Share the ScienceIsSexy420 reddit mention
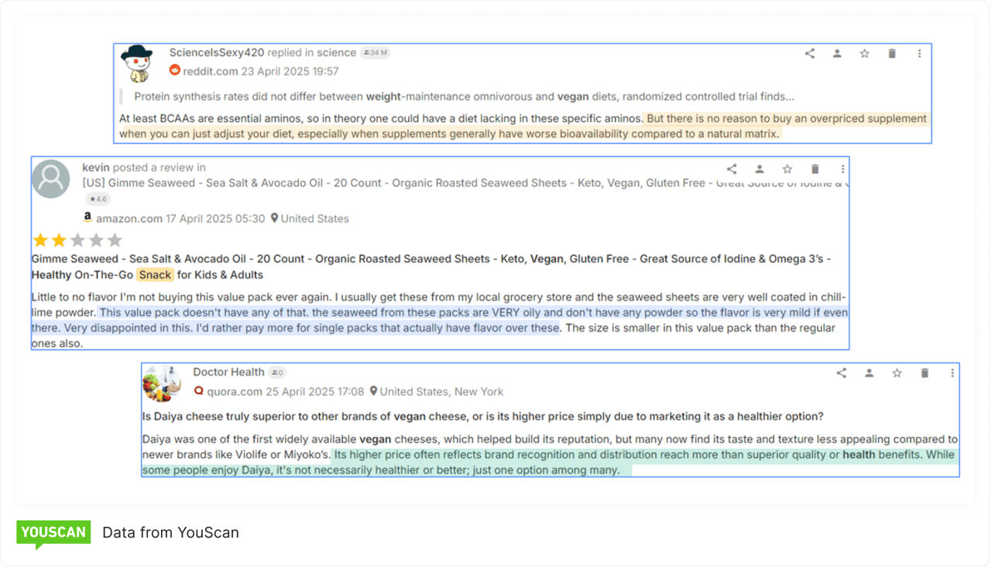The image size is (991, 567). click(810, 53)
